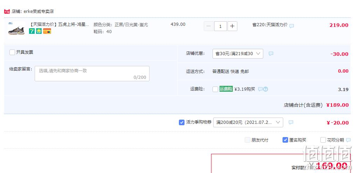
Task: Open the sneaker product thumbnail
Action: click(16, 30)
